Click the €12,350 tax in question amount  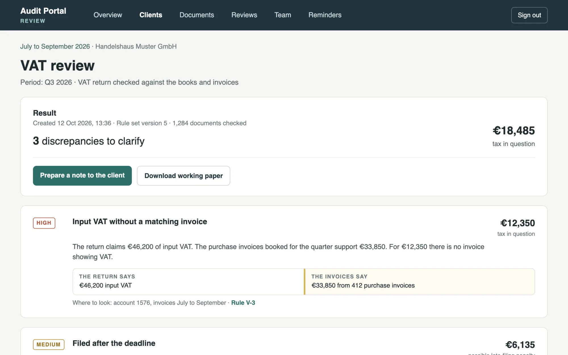click(x=517, y=223)
